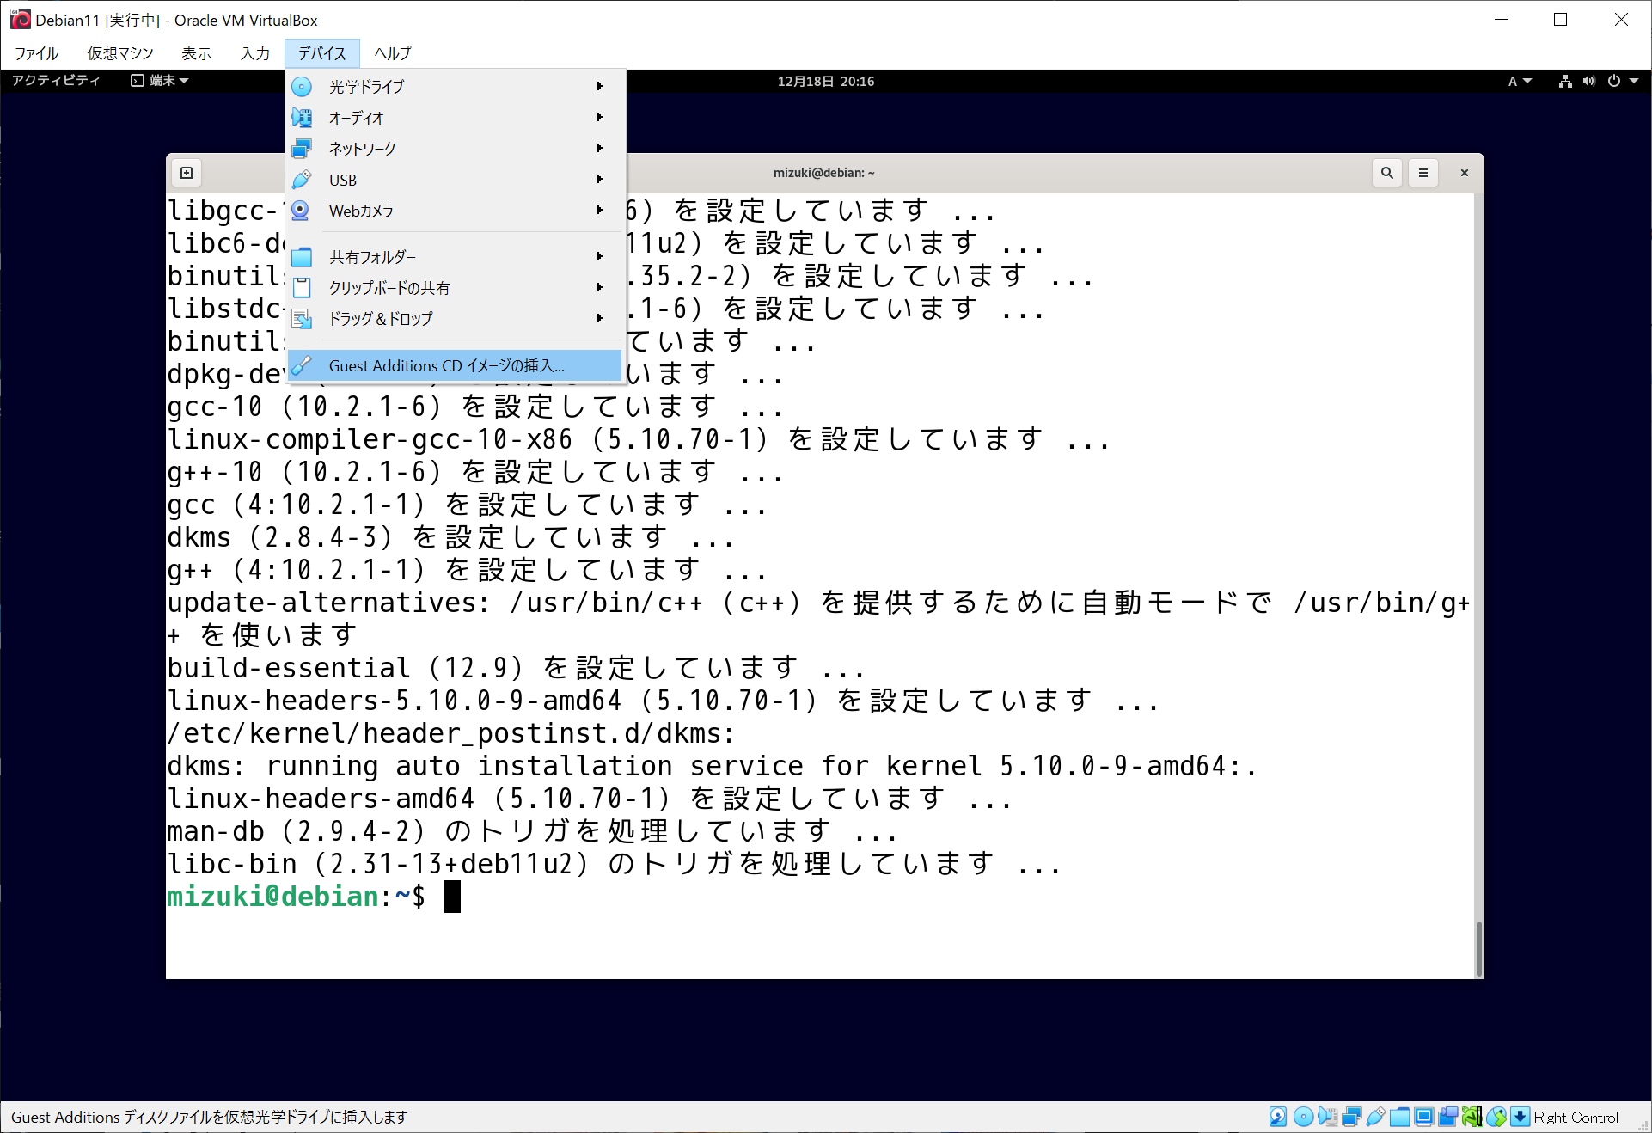
Task: Open the 表示 menu
Action: point(196,53)
